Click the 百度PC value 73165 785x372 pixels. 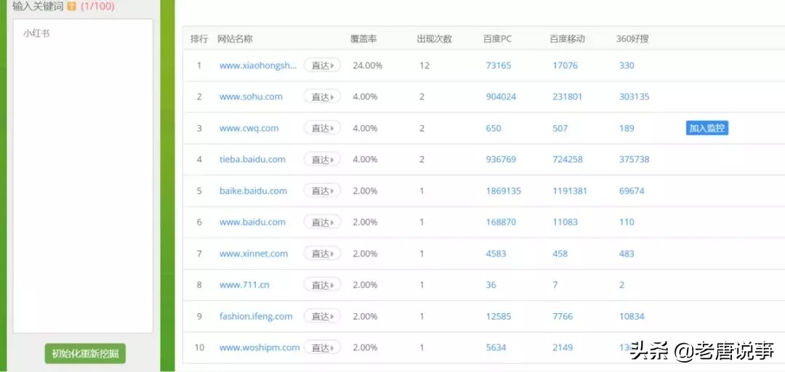click(x=499, y=65)
